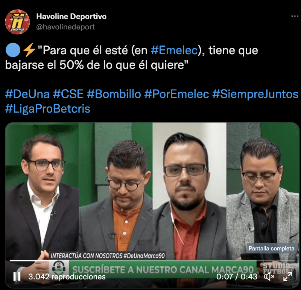Click the Pantalla completa tooltip label

[271, 248]
